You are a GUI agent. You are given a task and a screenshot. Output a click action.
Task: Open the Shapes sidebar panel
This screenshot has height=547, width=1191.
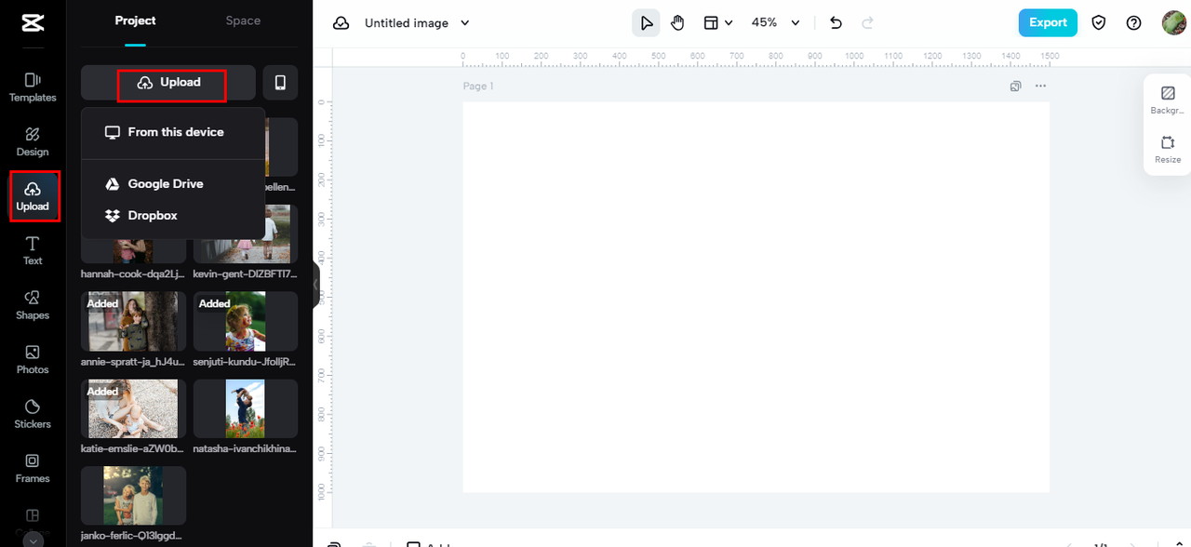click(x=33, y=305)
